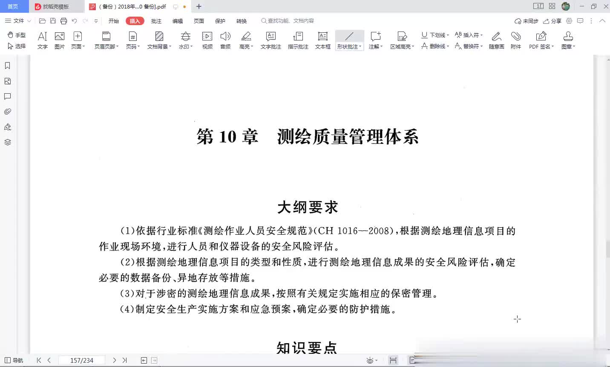Screen dimensions: 610x367
Task: Open the 文件 file menu dropdown
Action: click(18, 21)
